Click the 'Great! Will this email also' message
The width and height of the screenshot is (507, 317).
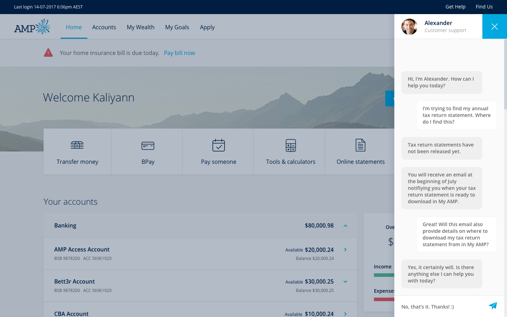click(457, 235)
